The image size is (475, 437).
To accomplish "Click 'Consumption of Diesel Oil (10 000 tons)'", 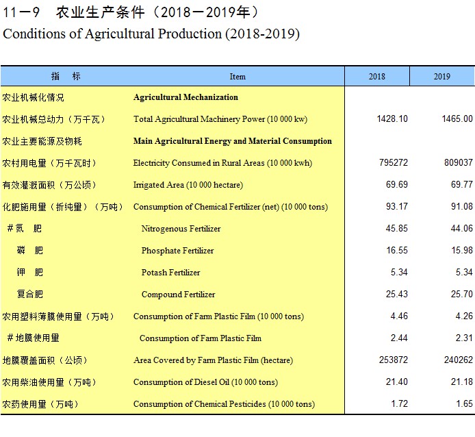I will point(205,382).
